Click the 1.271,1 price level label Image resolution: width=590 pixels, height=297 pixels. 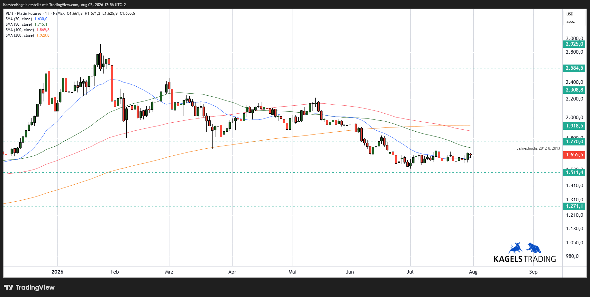coord(574,206)
